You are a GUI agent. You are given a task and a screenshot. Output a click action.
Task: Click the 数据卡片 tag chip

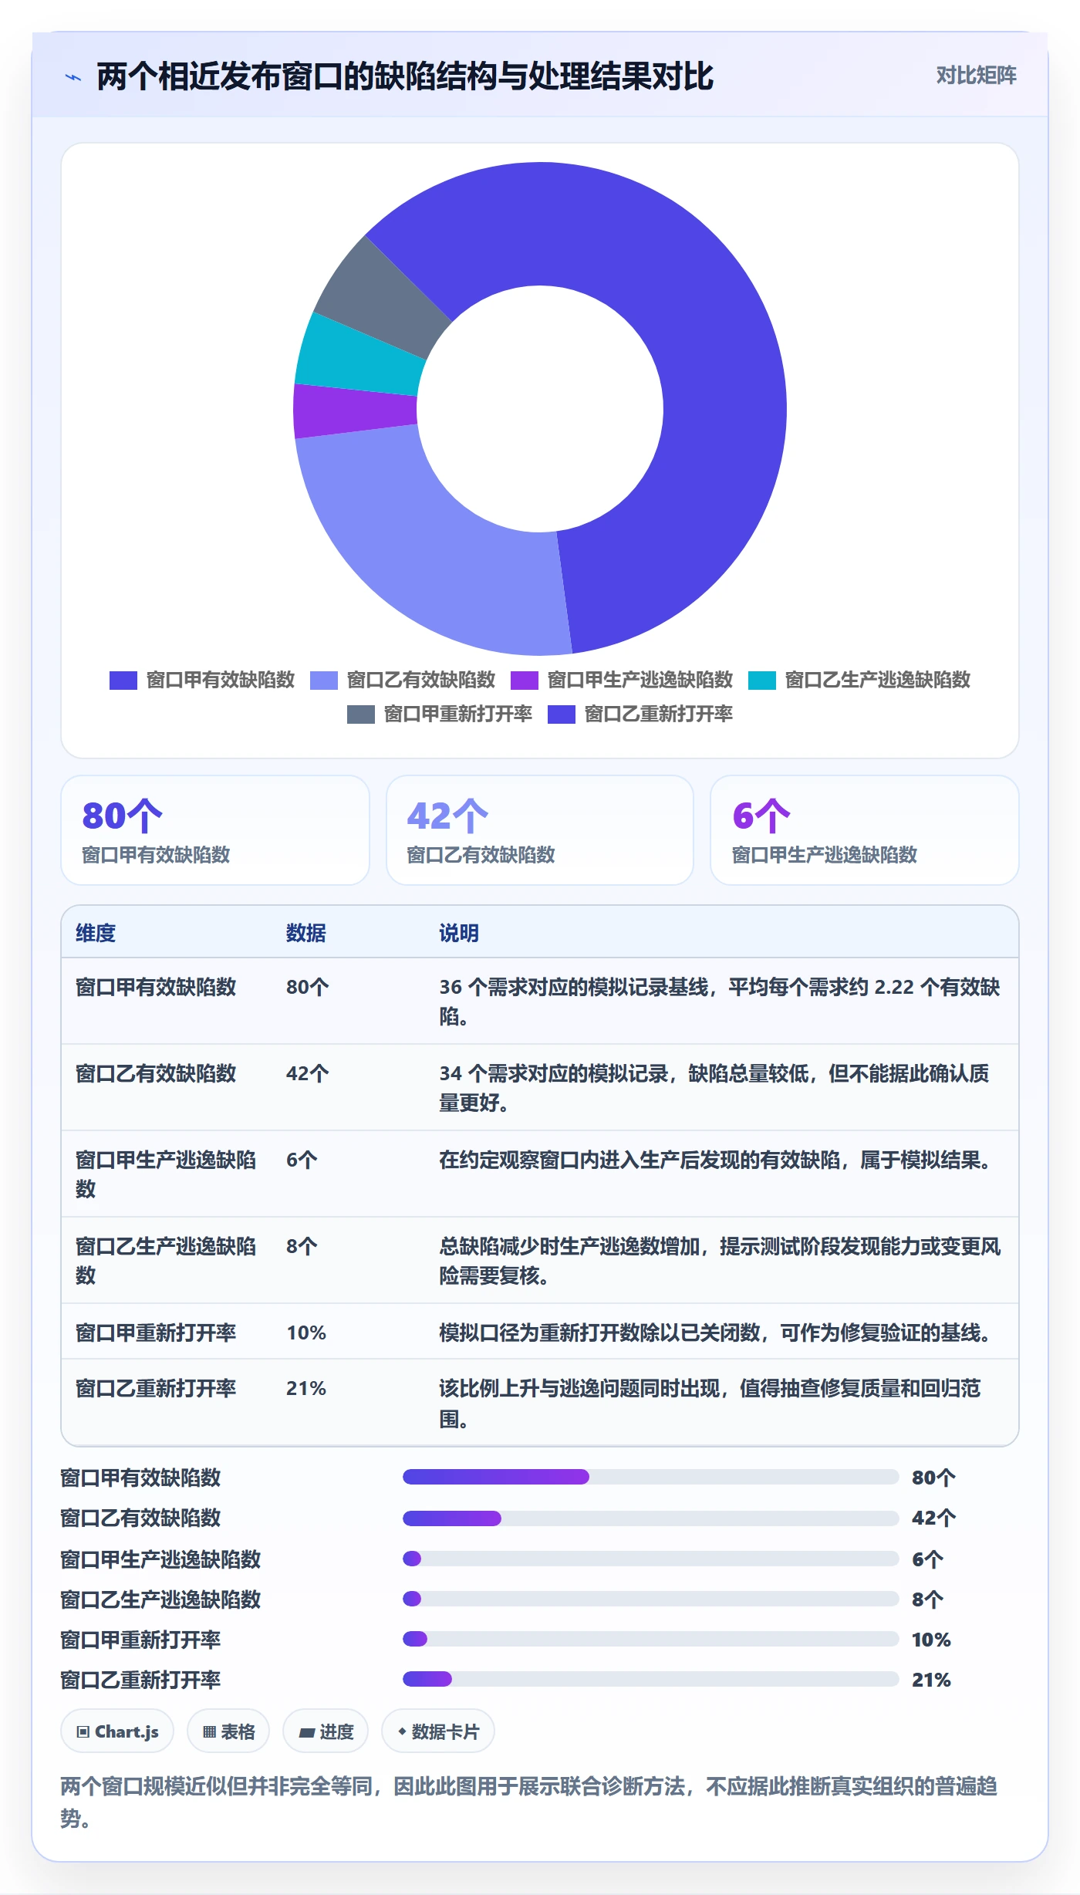point(438,1731)
